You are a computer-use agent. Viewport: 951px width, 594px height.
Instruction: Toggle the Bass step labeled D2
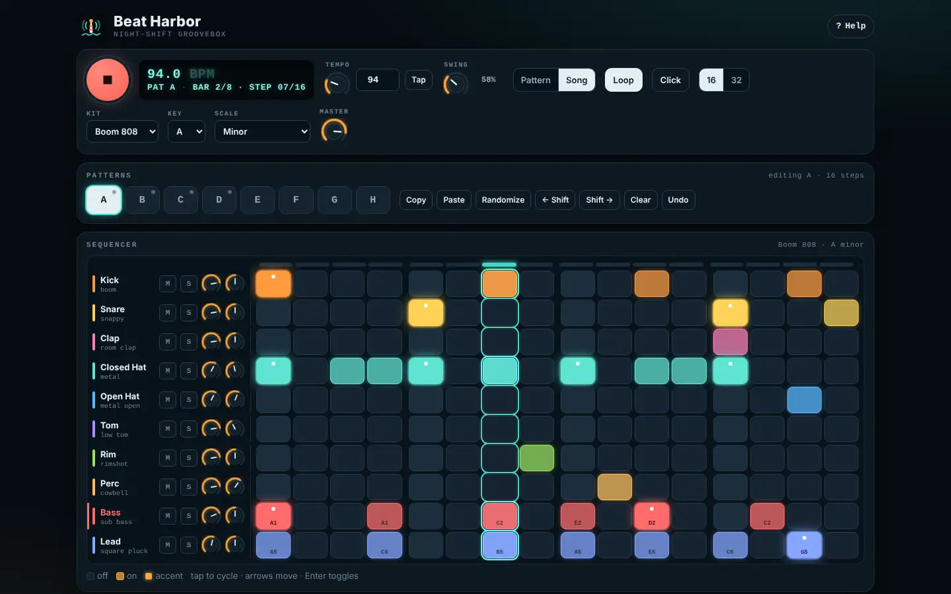coord(652,516)
